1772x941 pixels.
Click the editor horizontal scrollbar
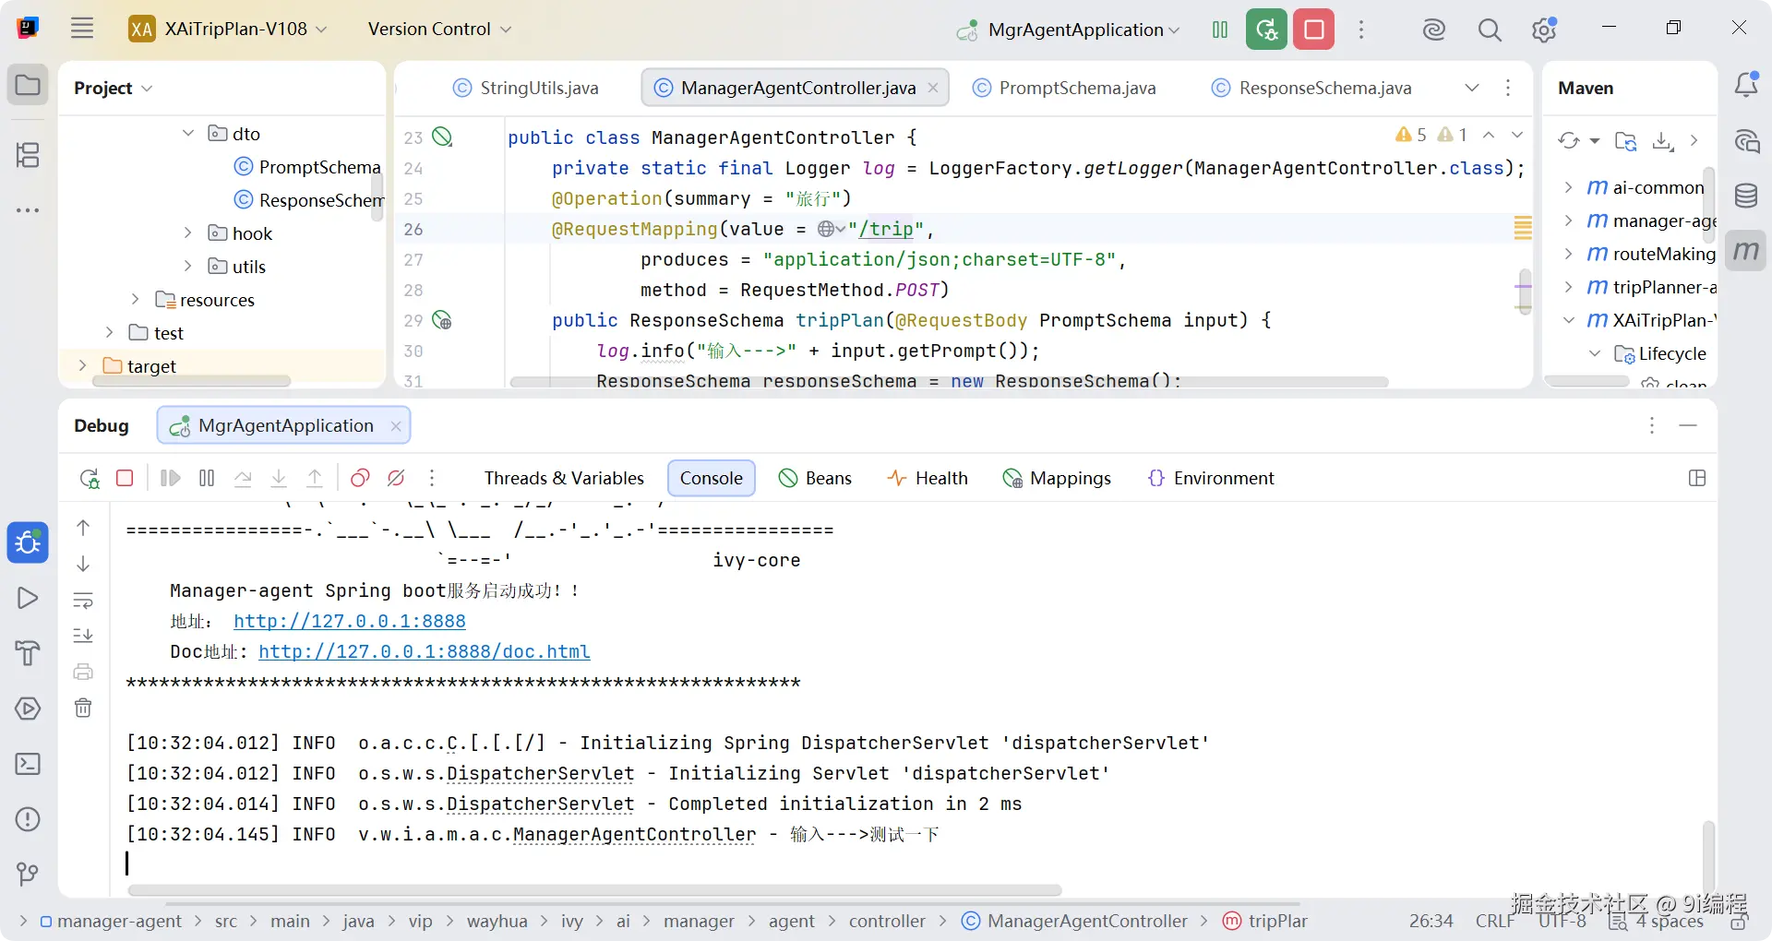pos(949,381)
